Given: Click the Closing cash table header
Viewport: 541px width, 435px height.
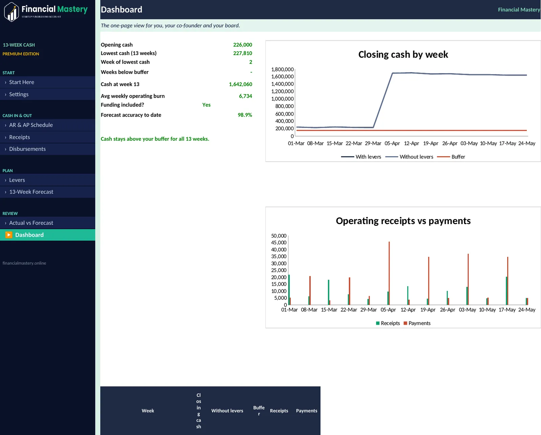Looking at the screenshot, I should click(x=198, y=411).
